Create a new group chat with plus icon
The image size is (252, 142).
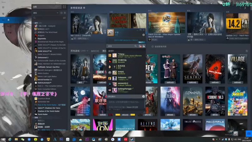click(x=143, y=97)
